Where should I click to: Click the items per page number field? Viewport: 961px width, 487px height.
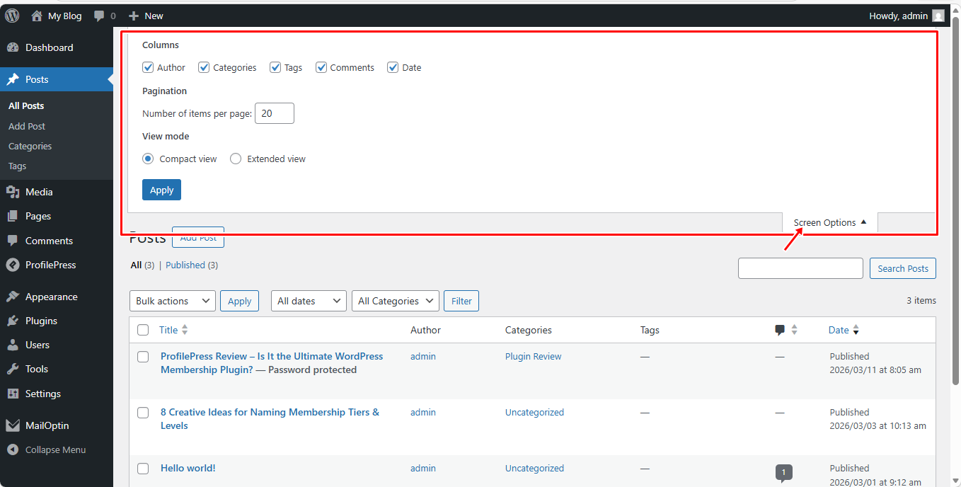point(274,113)
